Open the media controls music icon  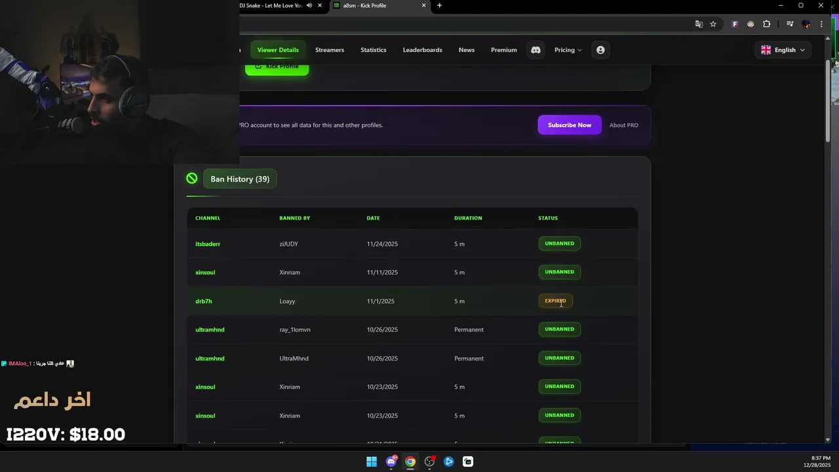pos(790,24)
